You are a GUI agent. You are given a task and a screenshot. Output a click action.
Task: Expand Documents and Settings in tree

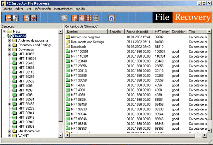(10, 45)
